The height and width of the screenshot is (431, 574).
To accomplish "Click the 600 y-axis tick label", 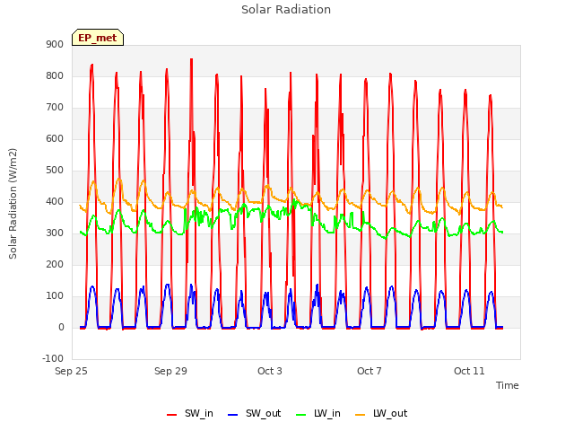I will (x=55, y=139).
